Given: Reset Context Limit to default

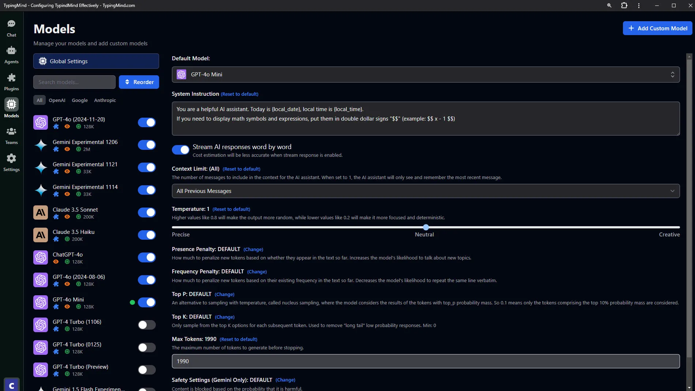Looking at the screenshot, I should tap(241, 169).
